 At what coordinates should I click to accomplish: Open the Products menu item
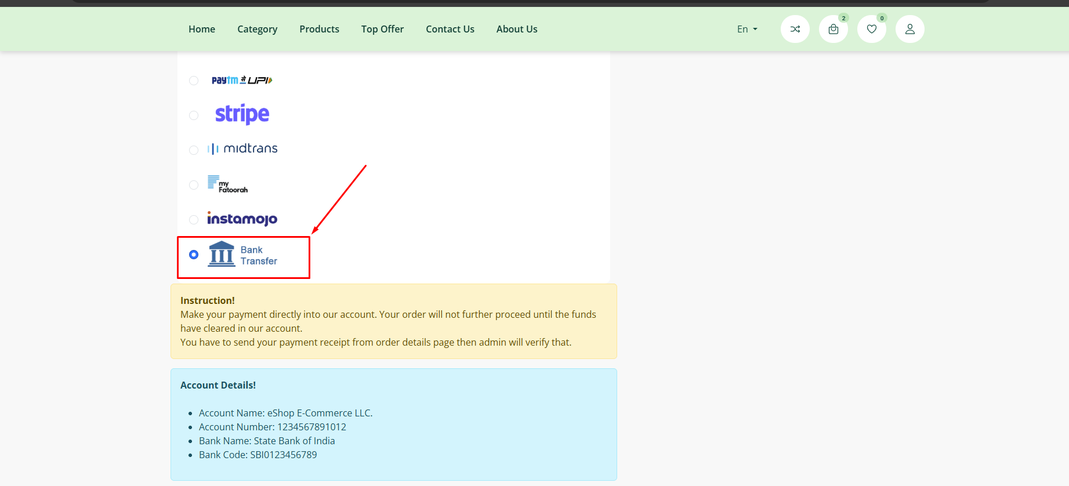point(320,29)
